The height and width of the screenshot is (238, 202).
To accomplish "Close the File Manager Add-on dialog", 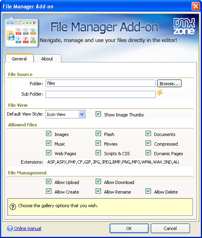I will coord(196,6).
